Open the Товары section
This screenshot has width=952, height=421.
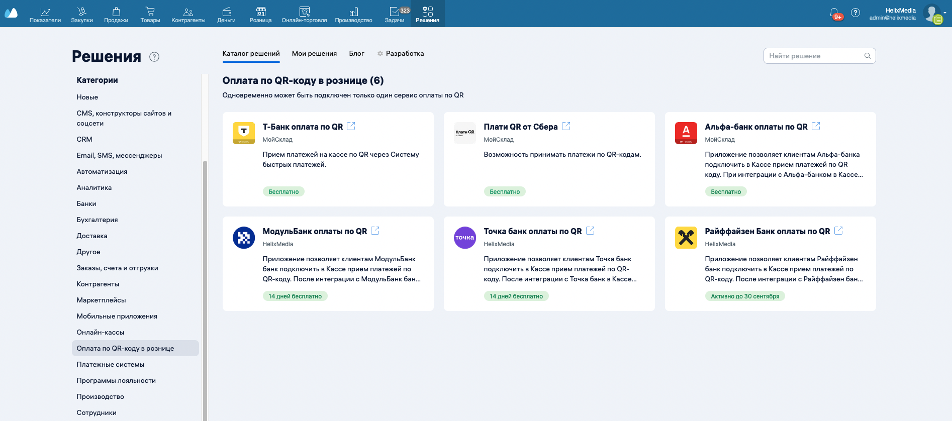click(x=150, y=14)
